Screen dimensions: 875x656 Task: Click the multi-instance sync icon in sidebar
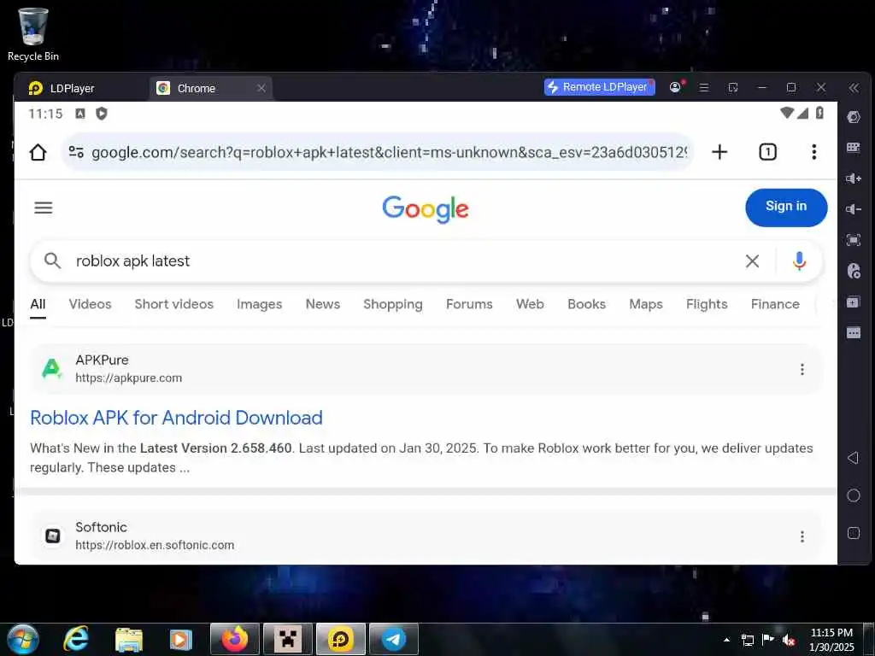pos(854,302)
